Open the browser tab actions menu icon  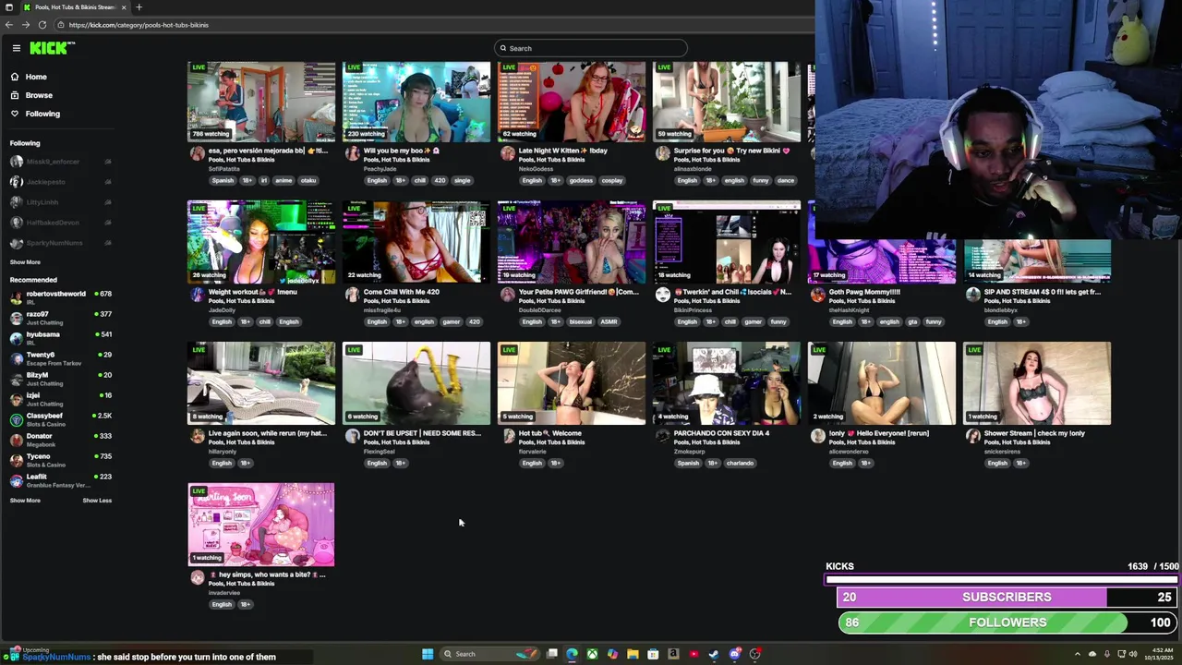click(x=9, y=7)
